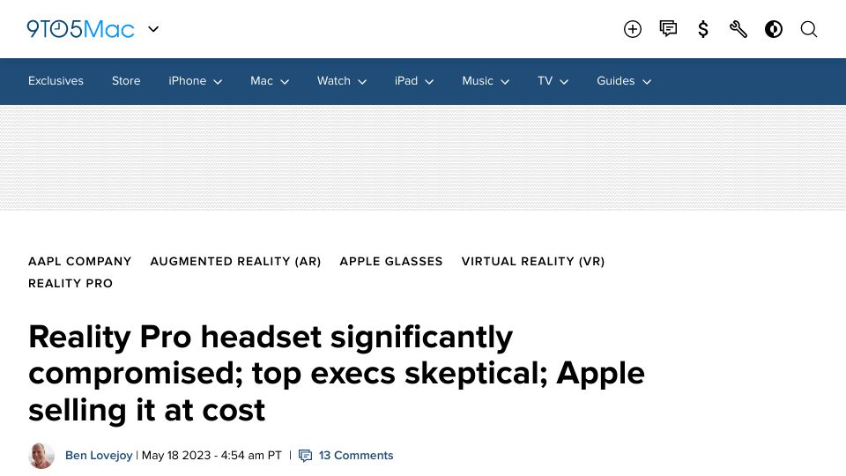Toggle dark mode with the half-circle icon
Screen dimensions: 846x476
coord(774,29)
